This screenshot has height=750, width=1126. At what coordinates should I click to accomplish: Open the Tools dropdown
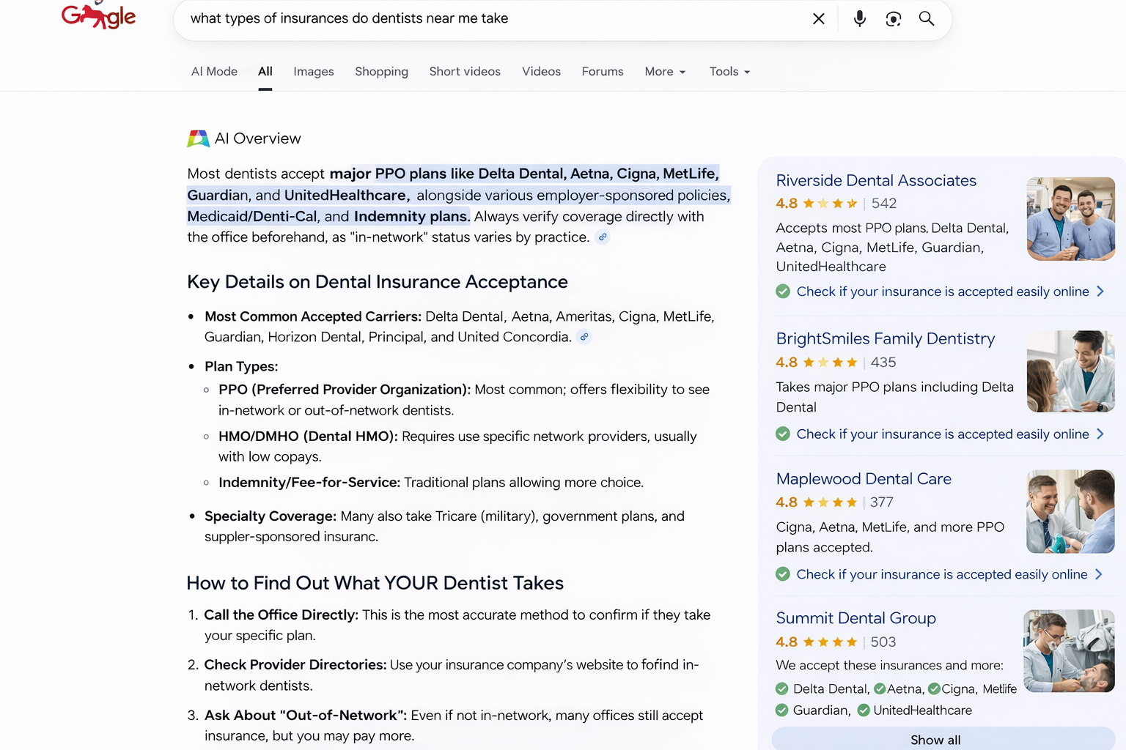pyautogui.click(x=729, y=71)
